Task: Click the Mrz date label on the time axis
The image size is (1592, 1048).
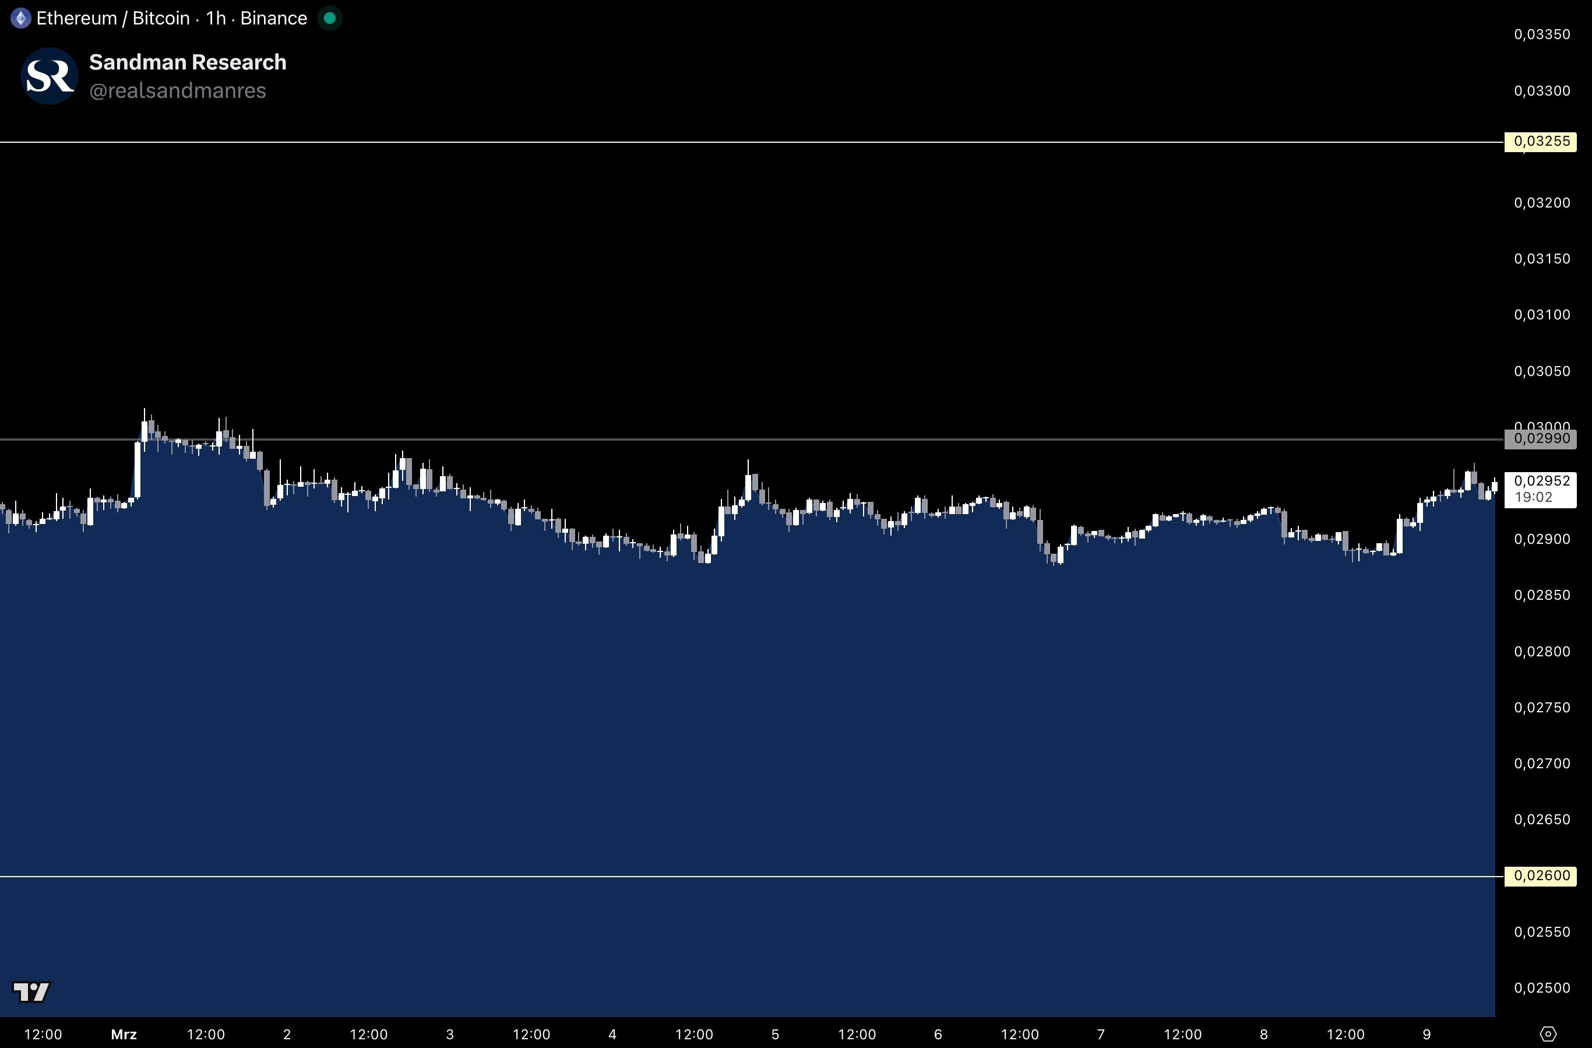Action: pyautogui.click(x=124, y=1034)
